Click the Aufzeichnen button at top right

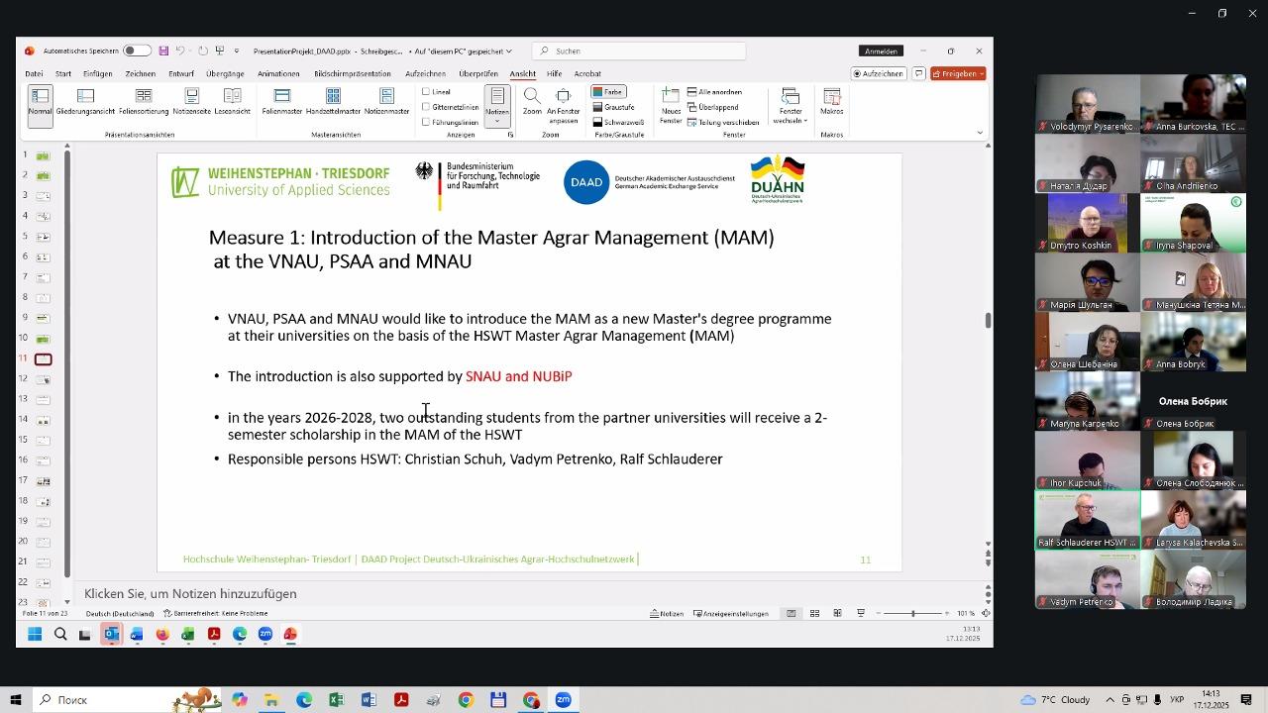tap(879, 73)
